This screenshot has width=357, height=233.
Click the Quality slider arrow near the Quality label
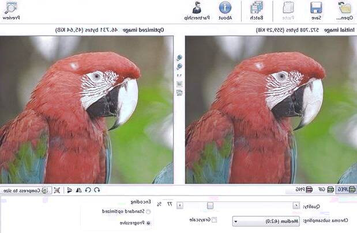pyautogui.click(x=296, y=205)
